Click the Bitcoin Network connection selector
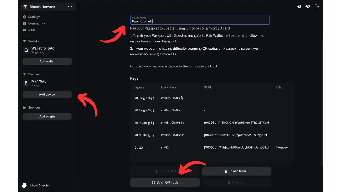 coord(48,7)
